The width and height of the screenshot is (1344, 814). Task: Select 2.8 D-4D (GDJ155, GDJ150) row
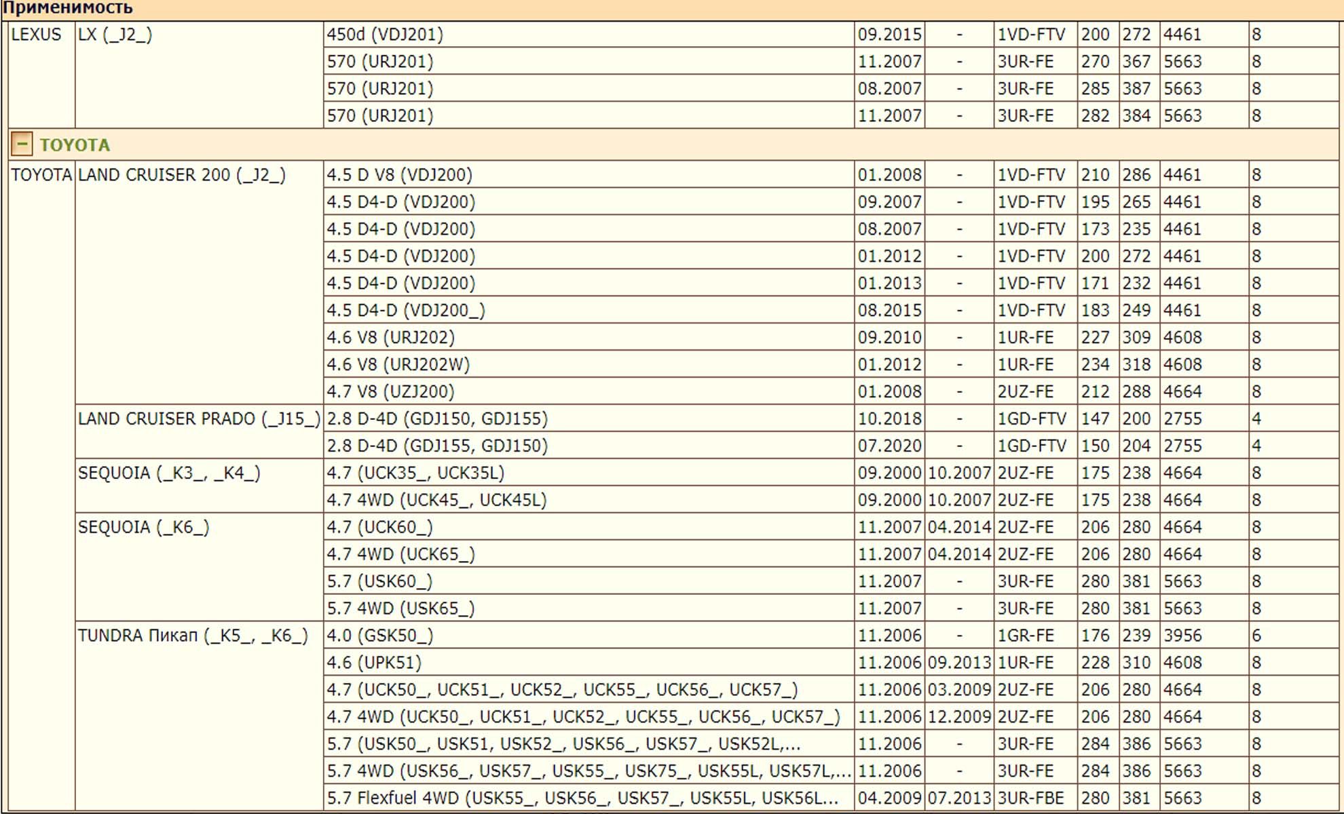(831, 446)
